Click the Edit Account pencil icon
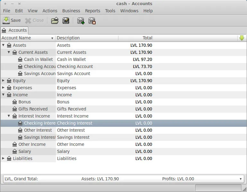 pyautogui.click(x=66, y=21)
